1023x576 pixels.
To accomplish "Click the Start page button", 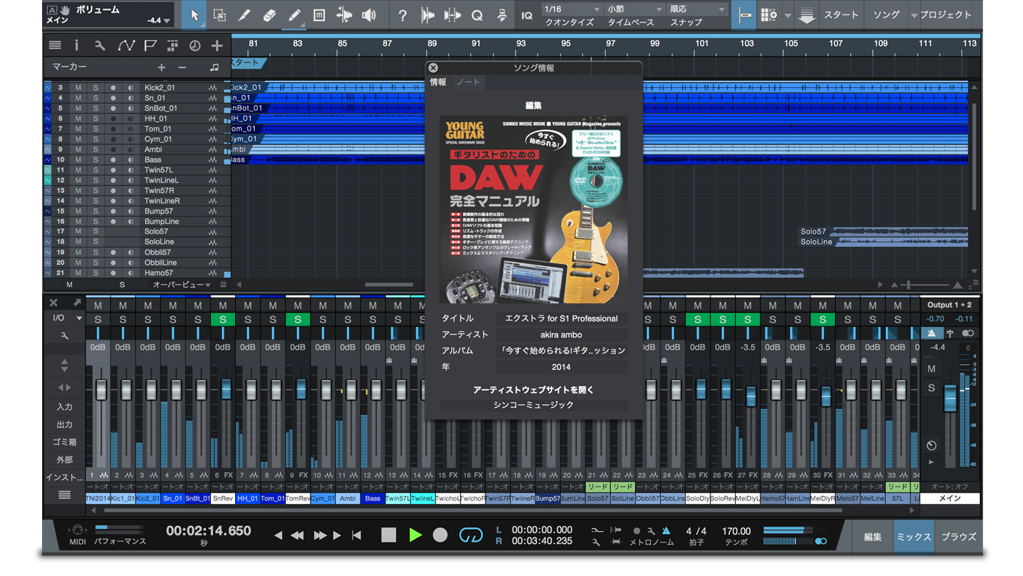I will pyautogui.click(x=841, y=15).
